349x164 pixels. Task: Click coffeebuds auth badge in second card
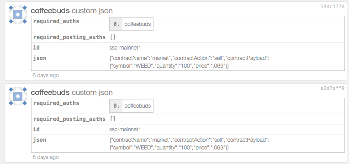tap(131, 106)
